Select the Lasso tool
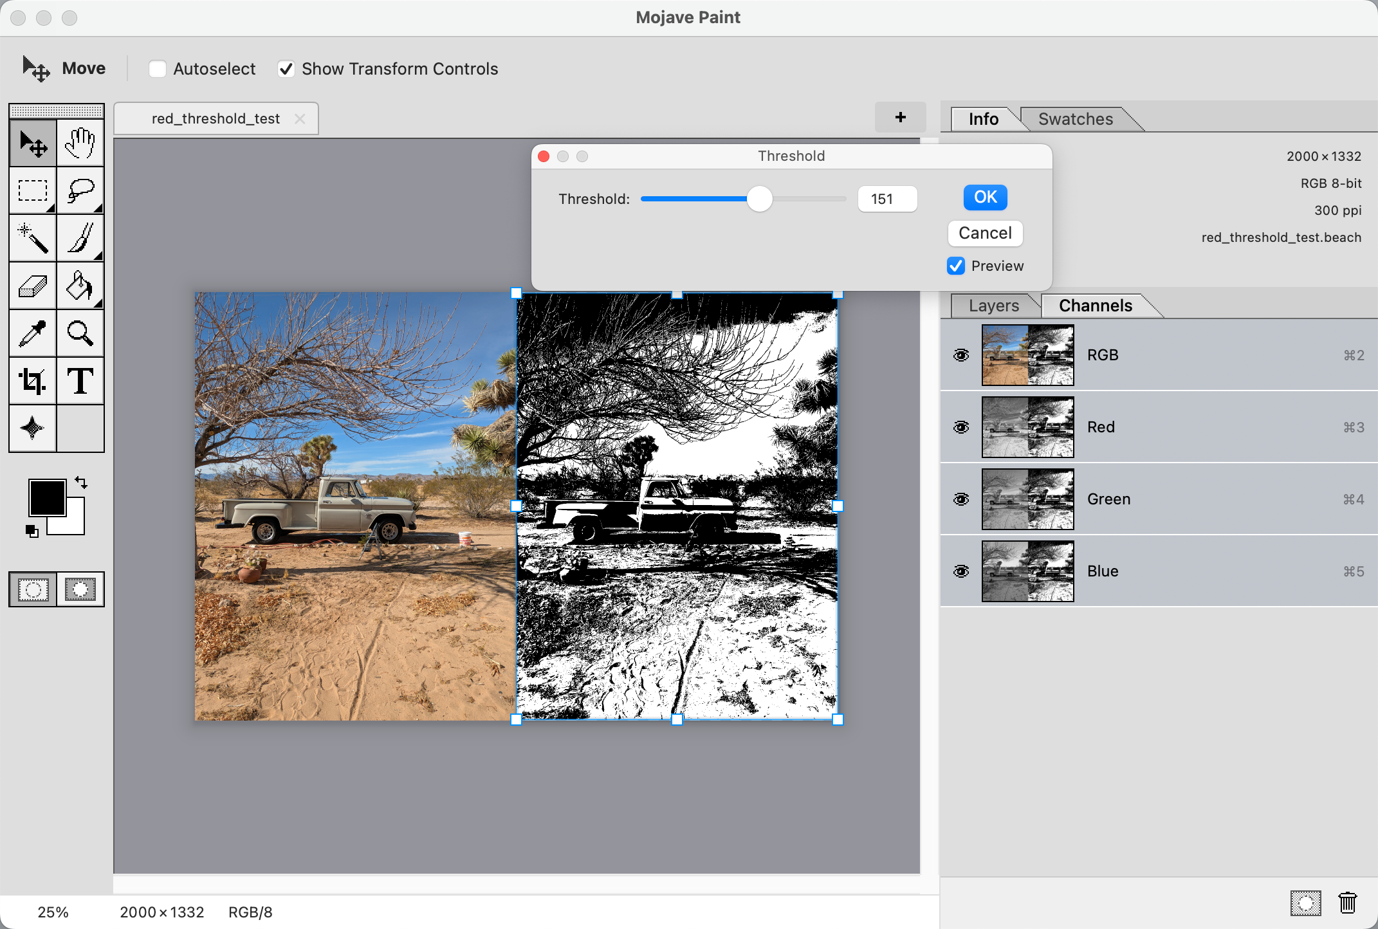 tap(80, 190)
